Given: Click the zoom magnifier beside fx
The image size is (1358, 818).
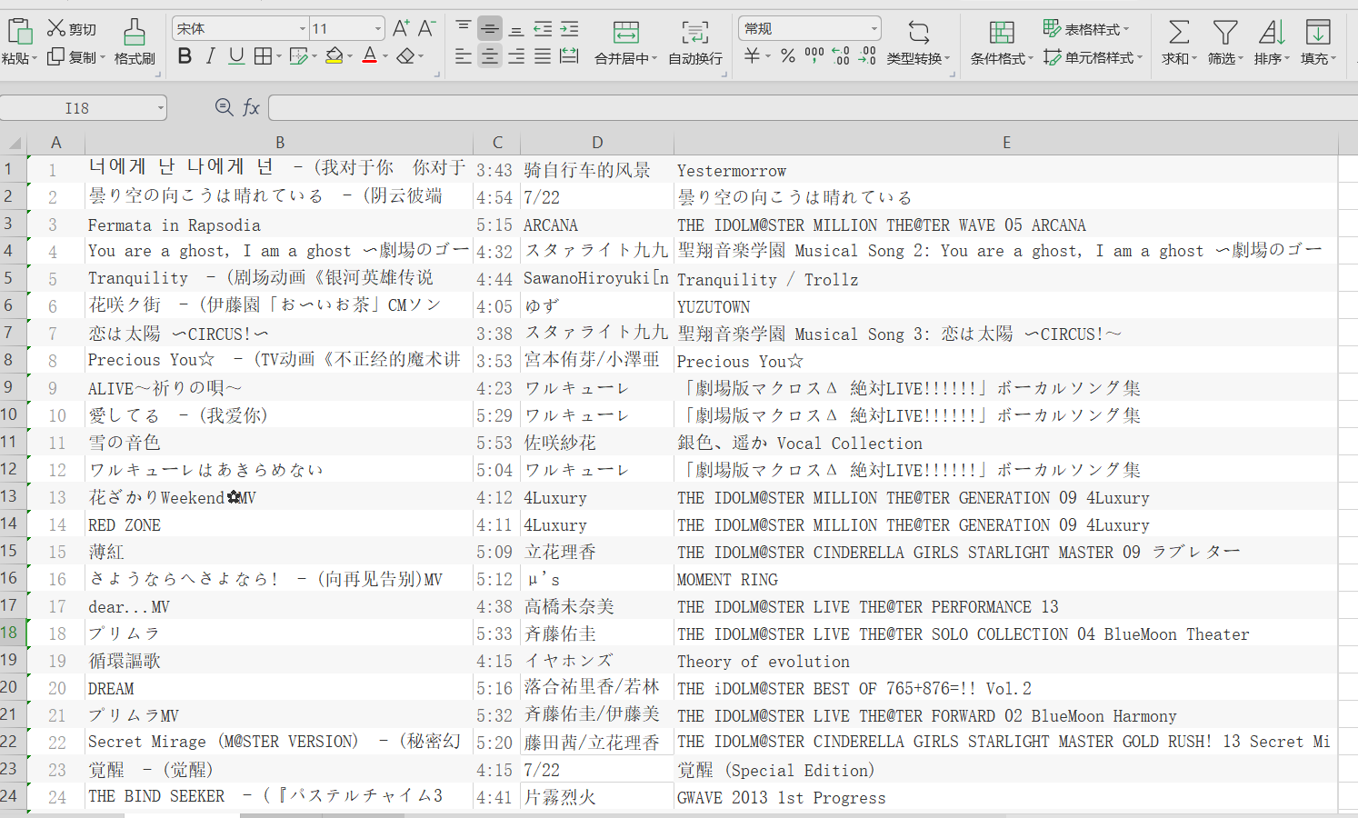Looking at the screenshot, I should click(x=224, y=107).
